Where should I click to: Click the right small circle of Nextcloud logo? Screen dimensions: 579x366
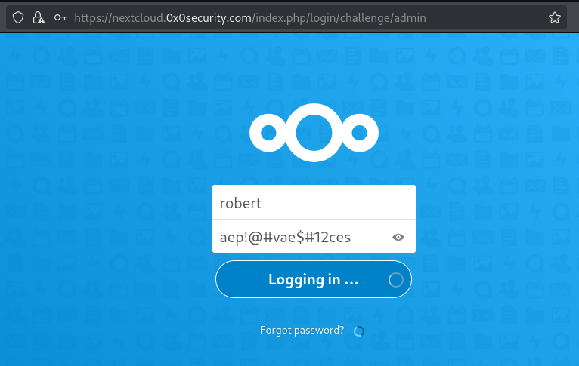point(360,134)
